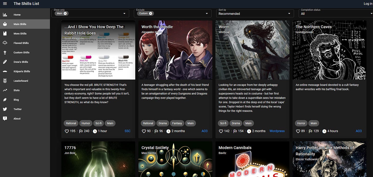Like Worth the Candle with heart icon
The image size is (373, 177).
144,131
